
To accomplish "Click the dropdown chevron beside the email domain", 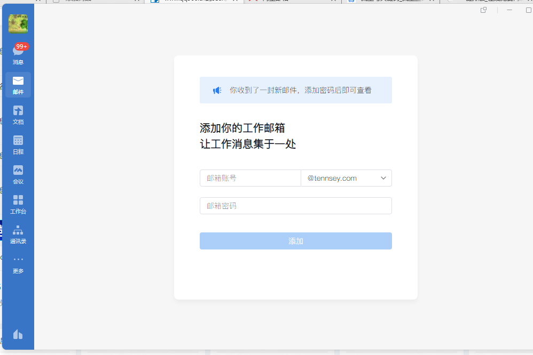I will tap(383, 178).
